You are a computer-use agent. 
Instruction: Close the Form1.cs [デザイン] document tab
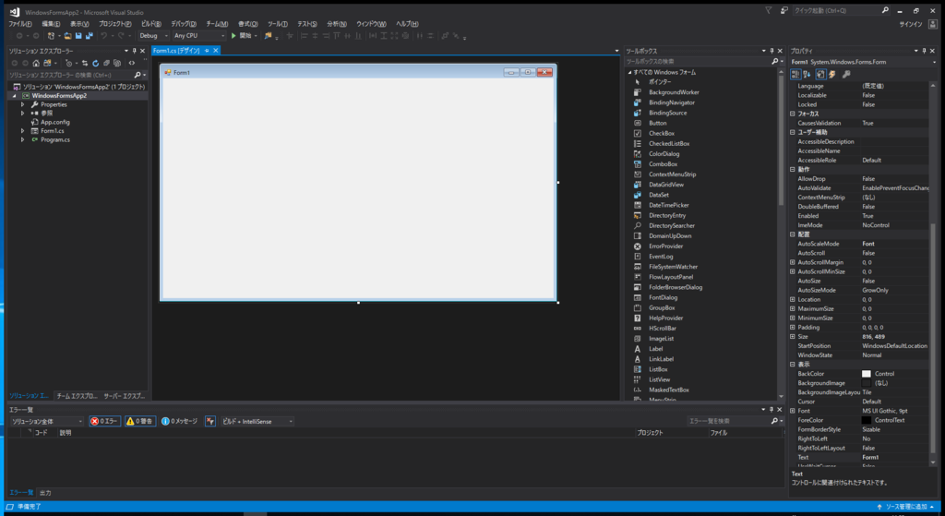pyautogui.click(x=215, y=51)
